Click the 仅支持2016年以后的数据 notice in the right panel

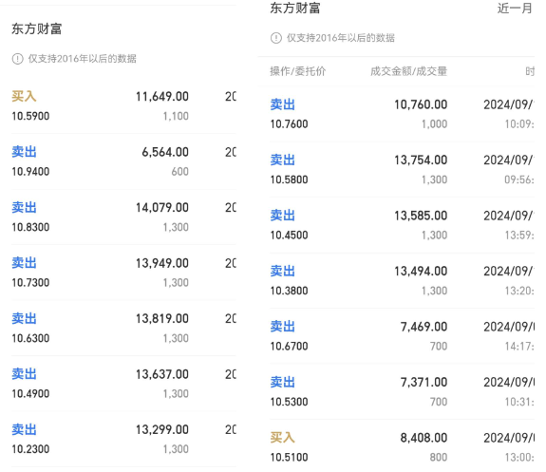click(x=341, y=38)
